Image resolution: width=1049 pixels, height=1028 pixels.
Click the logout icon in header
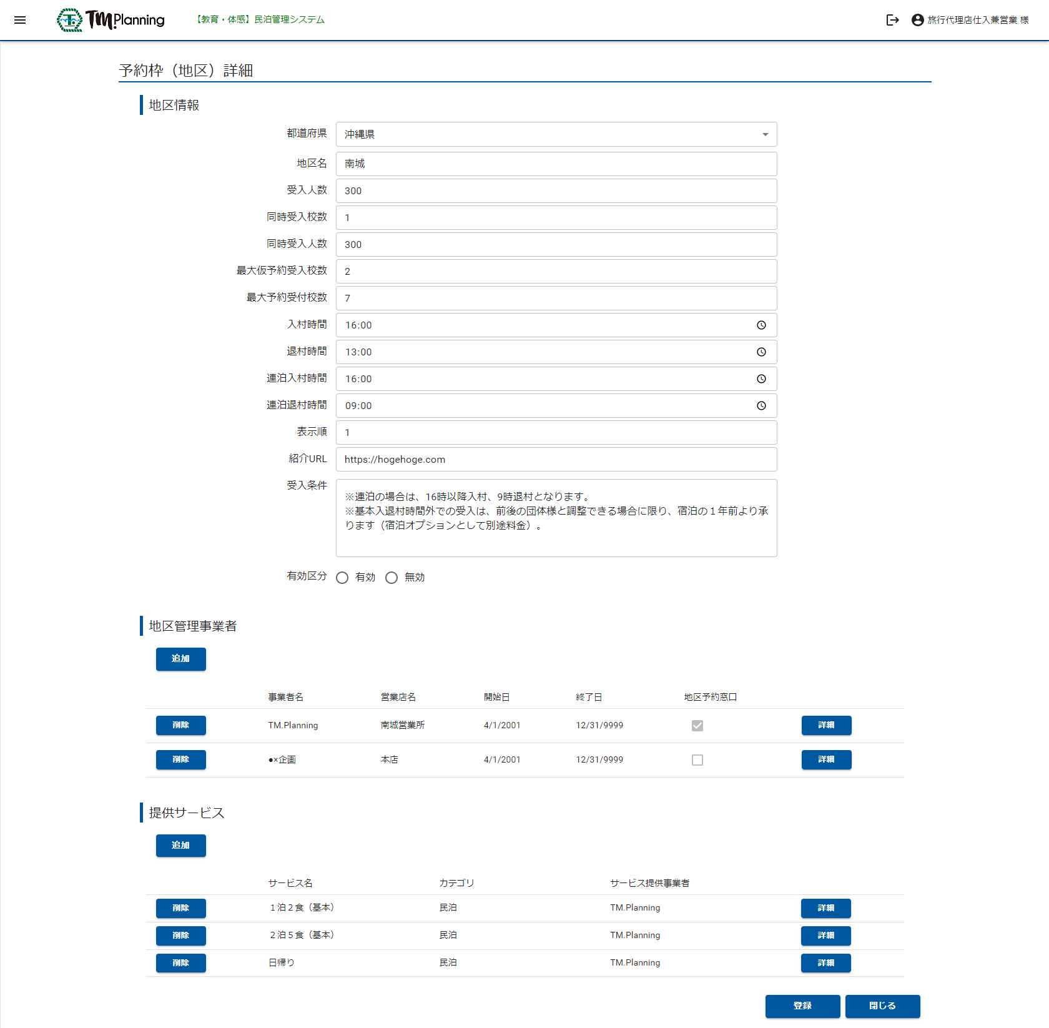[x=892, y=20]
